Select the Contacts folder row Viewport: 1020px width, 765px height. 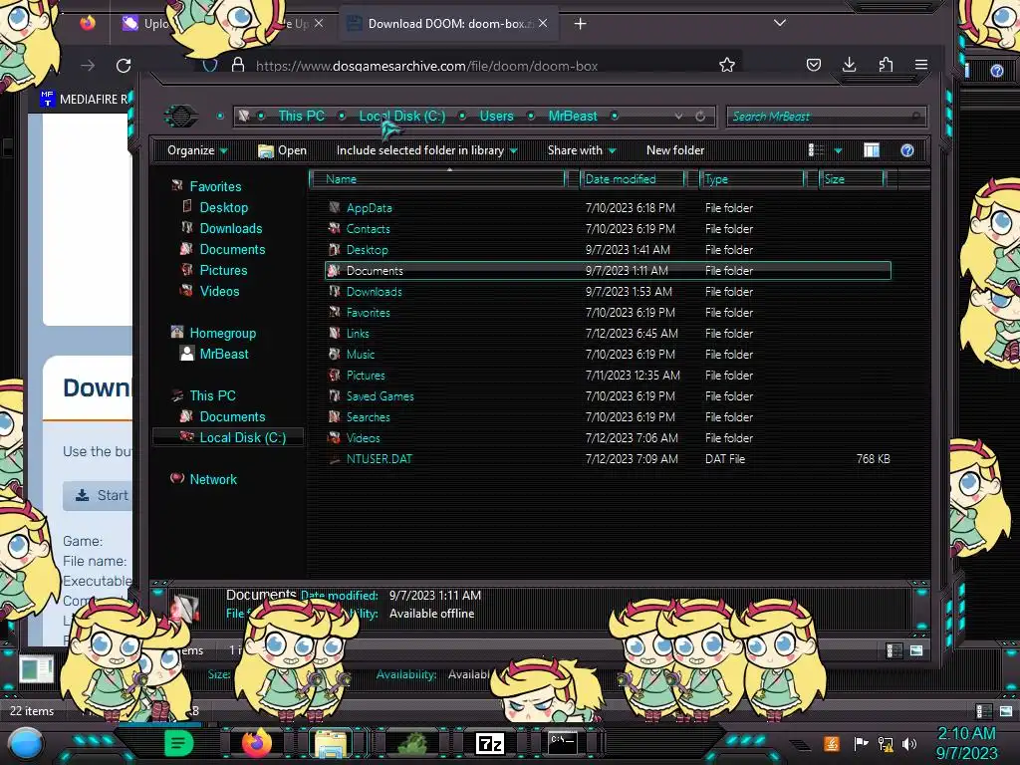[608, 229]
